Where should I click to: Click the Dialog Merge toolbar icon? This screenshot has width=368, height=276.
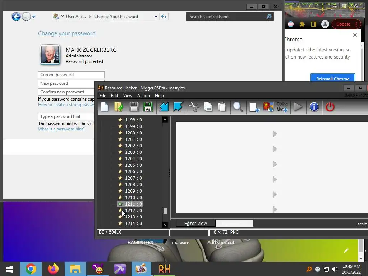point(282,107)
